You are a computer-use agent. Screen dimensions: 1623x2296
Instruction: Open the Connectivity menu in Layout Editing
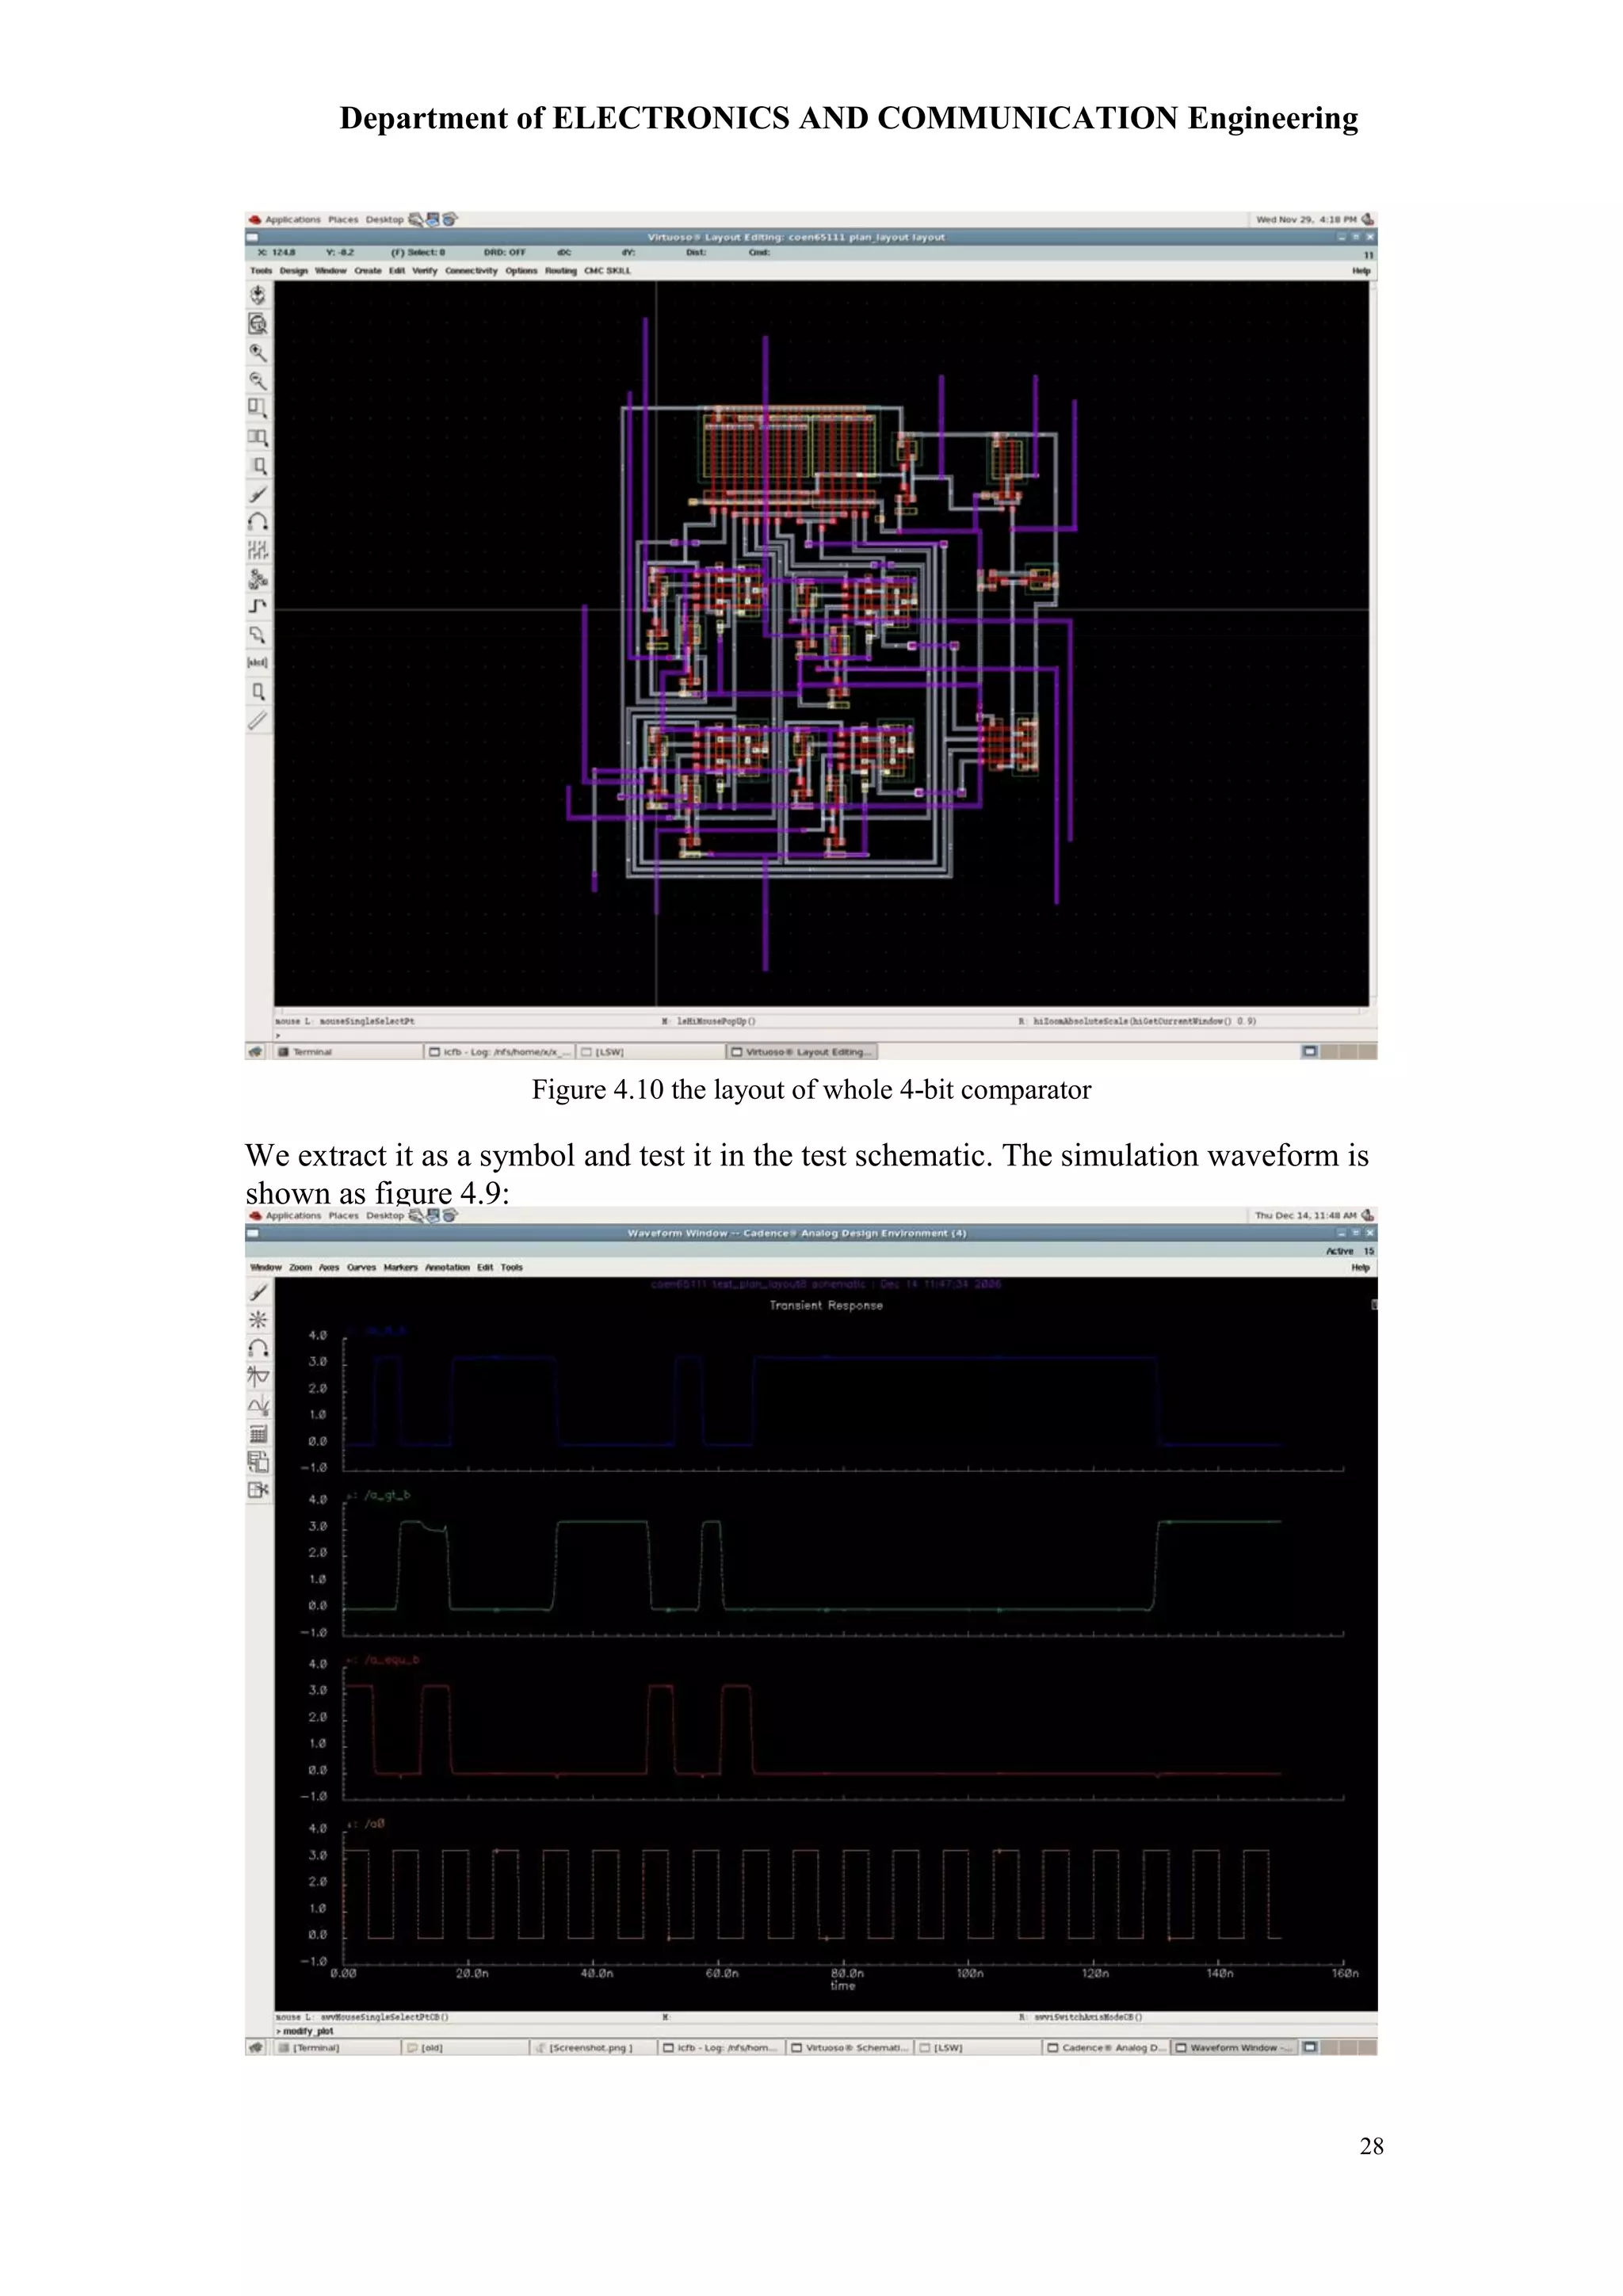[x=471, y=271]
